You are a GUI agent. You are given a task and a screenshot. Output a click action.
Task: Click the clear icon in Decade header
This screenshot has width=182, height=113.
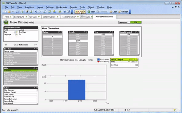point(87,32)
